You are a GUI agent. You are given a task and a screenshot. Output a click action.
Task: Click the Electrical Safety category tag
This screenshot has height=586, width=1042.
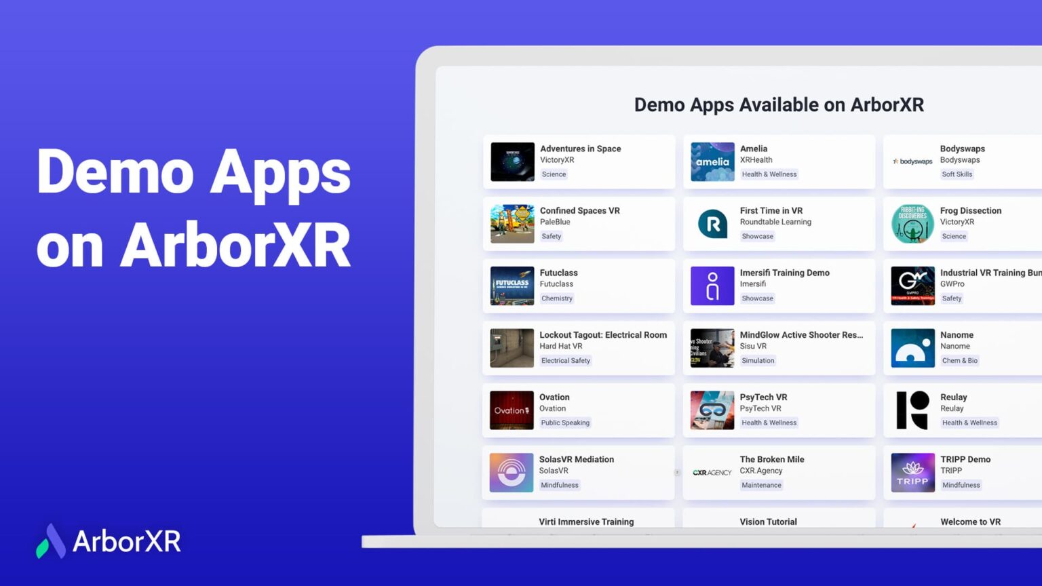[x=565, y=361]
